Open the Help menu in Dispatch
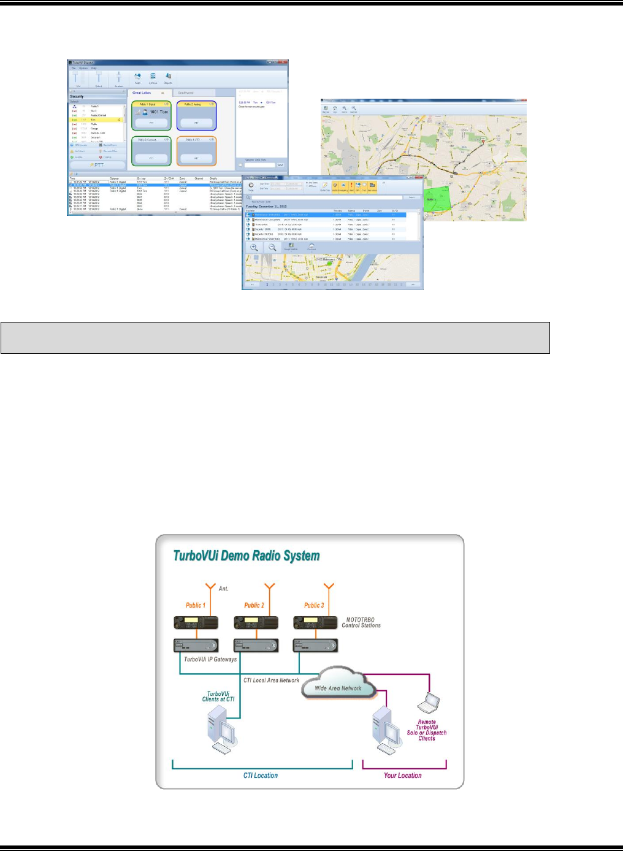623x851 pixels. (94, 68)
